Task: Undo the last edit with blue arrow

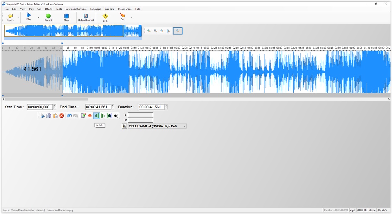Action: (x=69, y=116)
